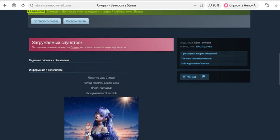Click the НАЗВАНИЕ: Сумрак - Вечность text
The height and width of the screenshot is (140, 280).
[x=196, y=43]
